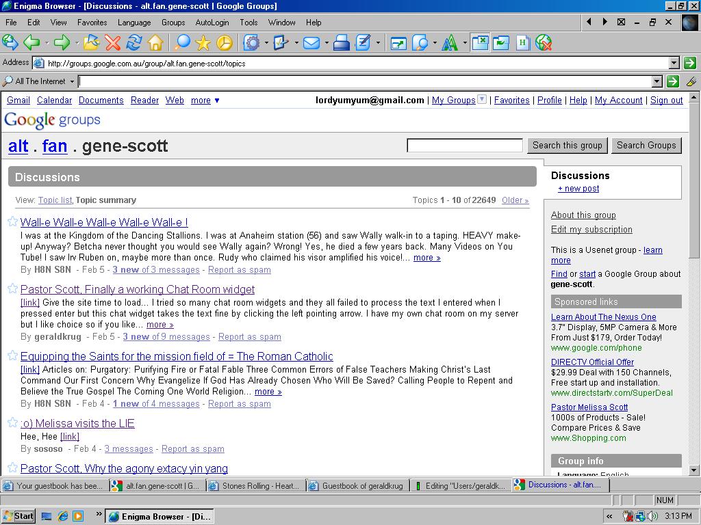701x525 pixels.
Task: Open Learn About The Nexus One ad link
Action: pos(604,317)
